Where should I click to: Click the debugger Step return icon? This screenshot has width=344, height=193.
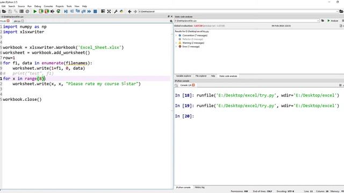pyautogui.click(x=83, y=11)
